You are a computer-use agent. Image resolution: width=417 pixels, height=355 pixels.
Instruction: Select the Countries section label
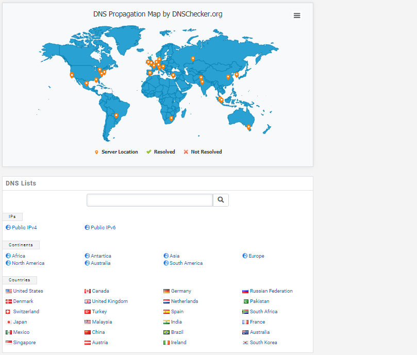point(19,280)
